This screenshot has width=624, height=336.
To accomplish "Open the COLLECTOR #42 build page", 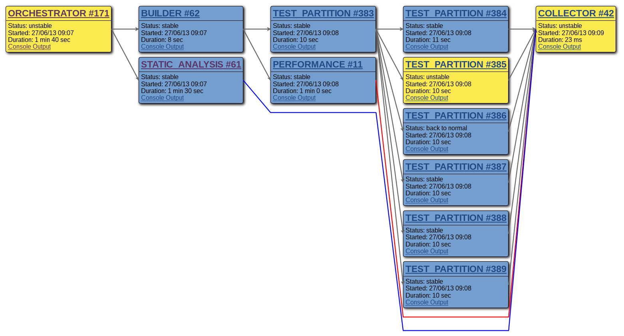I will 575,13.
